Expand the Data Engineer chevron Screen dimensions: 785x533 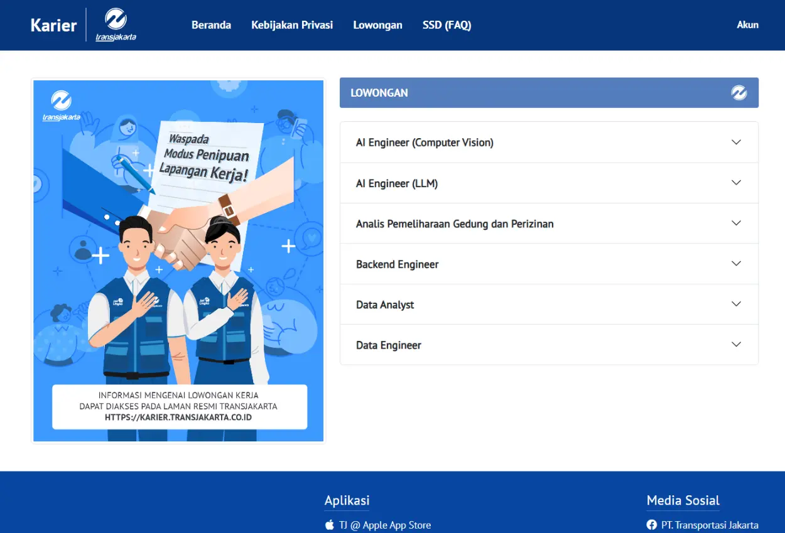pyautogui.click(x=737, y=344)
